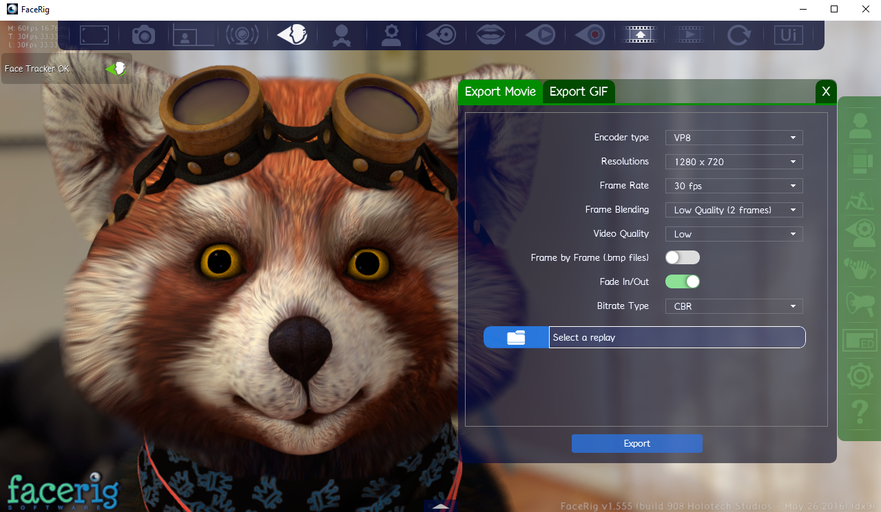Click the record performance eye icon
This screenshot has height=512, width=881.
(590, 34)
